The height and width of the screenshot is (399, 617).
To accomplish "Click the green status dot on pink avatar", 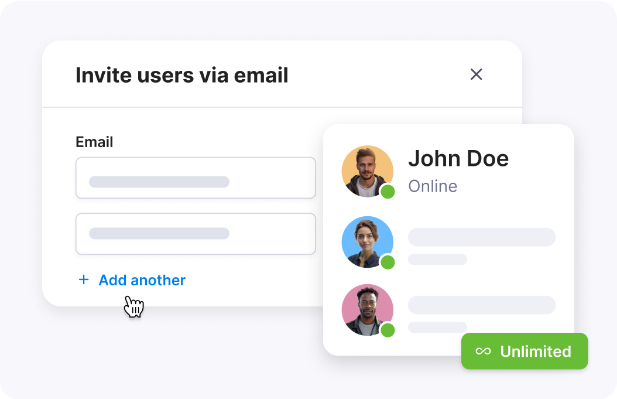I will click(388, 330).
